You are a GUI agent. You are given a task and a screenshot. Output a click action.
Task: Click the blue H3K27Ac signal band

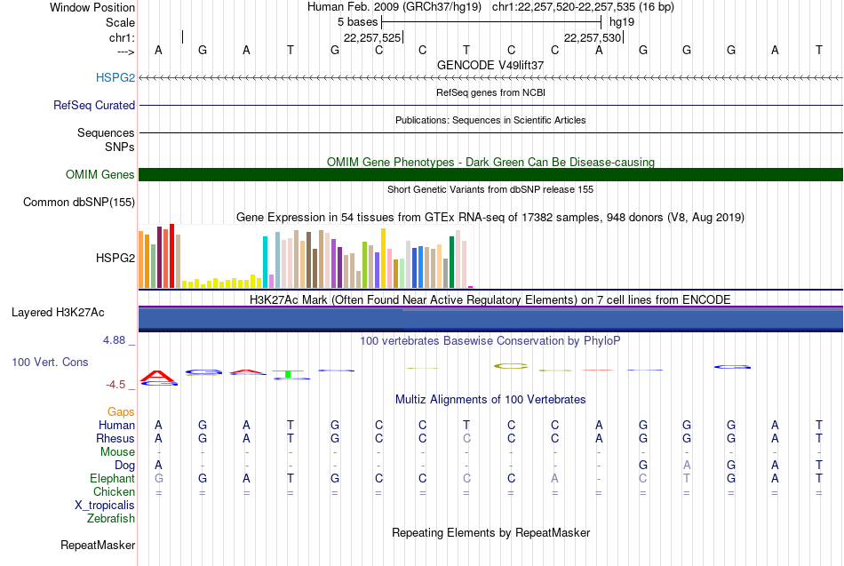click(x=490, y=319)
